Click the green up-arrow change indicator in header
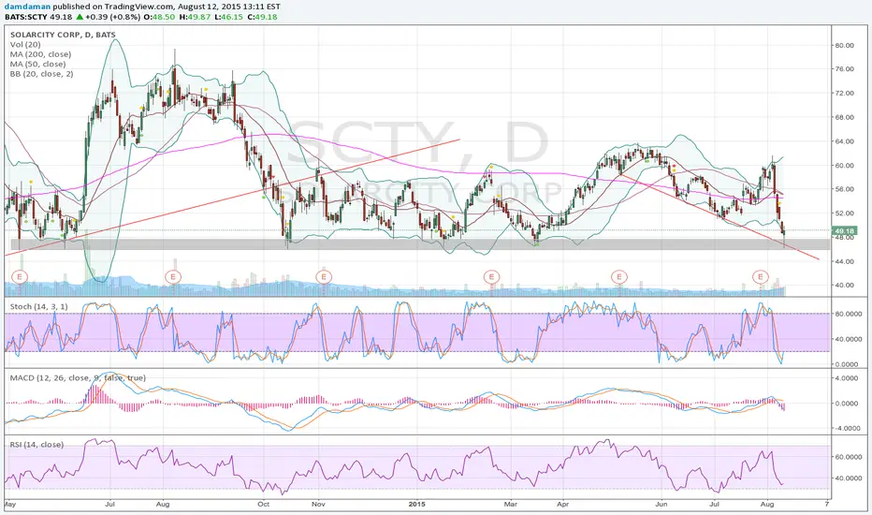Image resolution: width=872 pixels, height=515 pixels. click(x=80, y=17)
